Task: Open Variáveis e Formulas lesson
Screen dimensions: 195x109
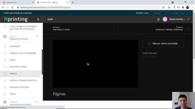Action: [x=19, y=87]
